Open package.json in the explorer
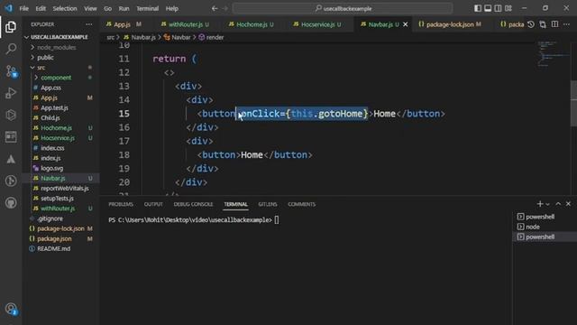 tap(54, 238)
